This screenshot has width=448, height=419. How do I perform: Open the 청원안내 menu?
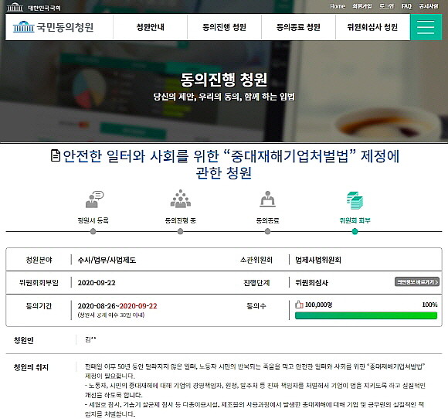pos(151,27)
